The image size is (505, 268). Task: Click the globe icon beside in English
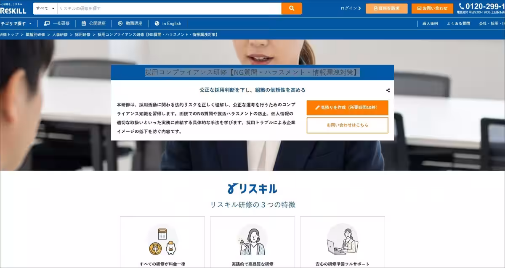[157, 24]
